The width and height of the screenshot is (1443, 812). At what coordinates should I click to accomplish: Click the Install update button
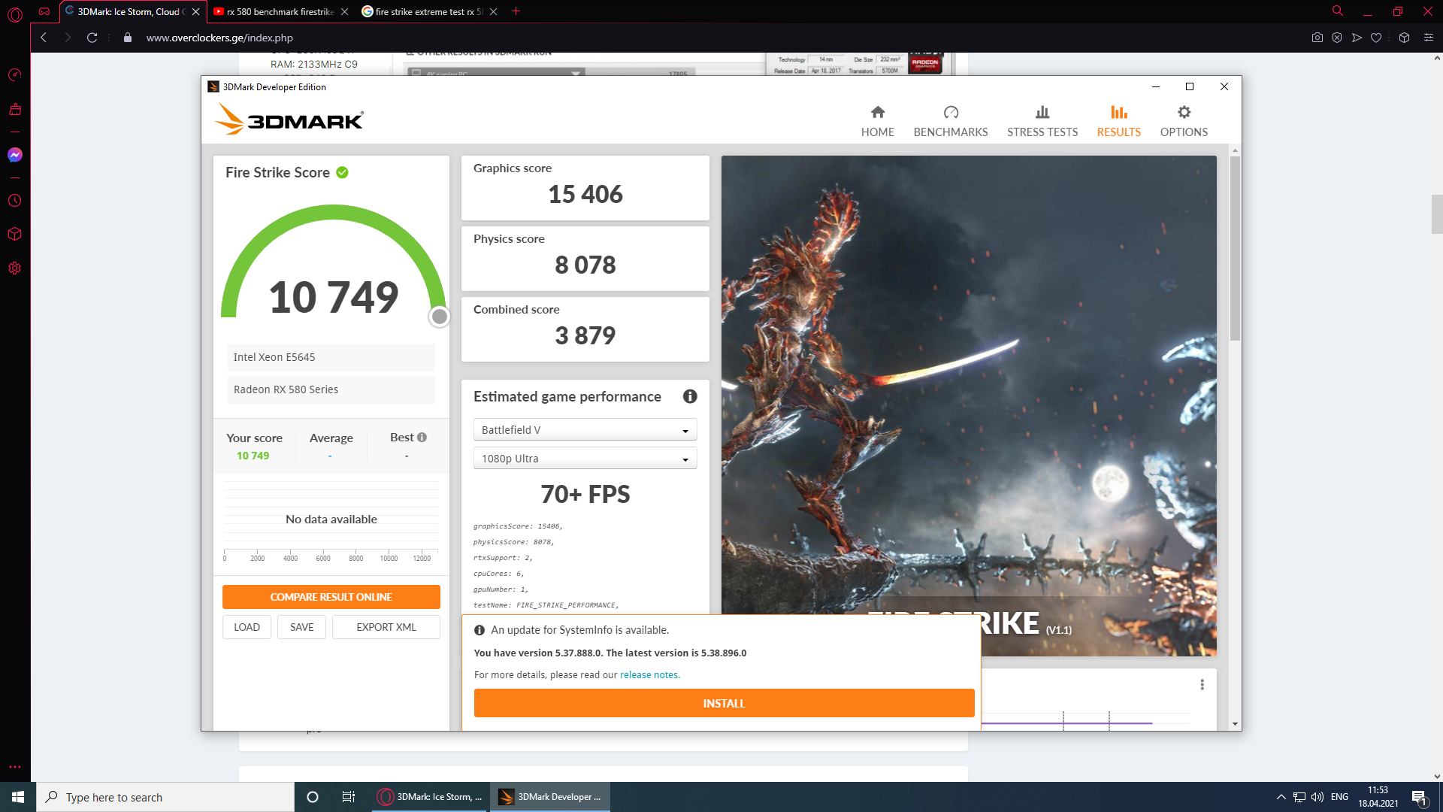724,703
